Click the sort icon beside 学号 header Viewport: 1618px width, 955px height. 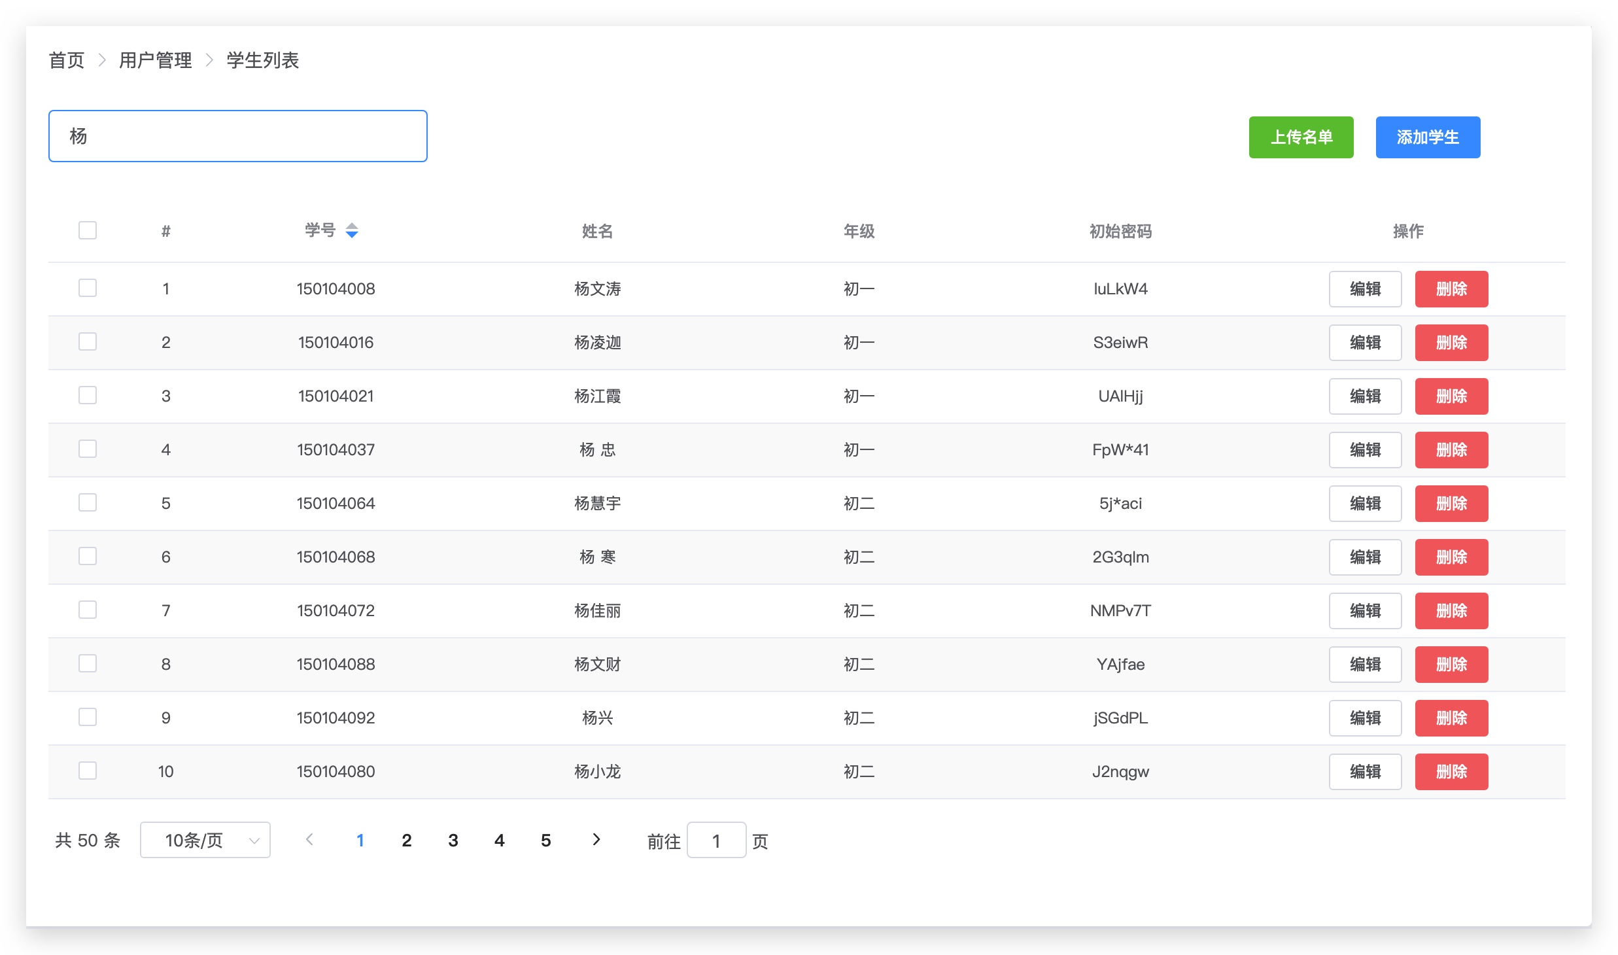pyautogui.click(x=352, y=230)
